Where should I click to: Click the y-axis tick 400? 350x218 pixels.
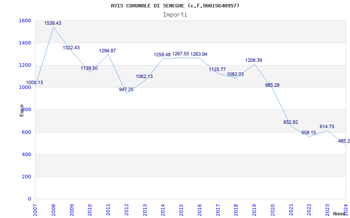27,154
